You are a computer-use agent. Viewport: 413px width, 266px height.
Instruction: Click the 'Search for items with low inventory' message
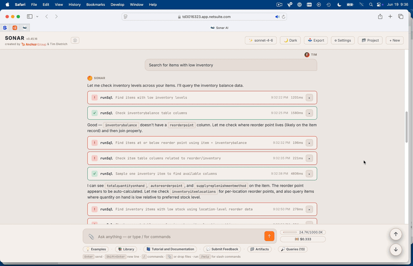pos(231,65)
